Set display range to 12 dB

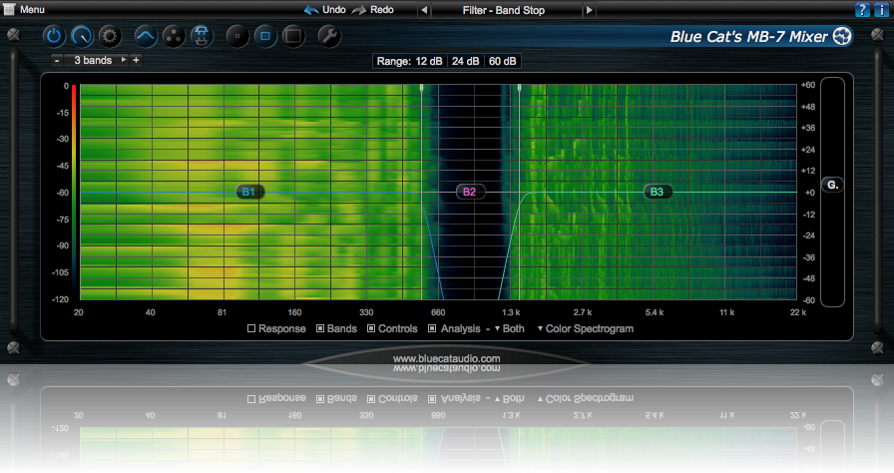pyautogui.click(x=429, y=61)
